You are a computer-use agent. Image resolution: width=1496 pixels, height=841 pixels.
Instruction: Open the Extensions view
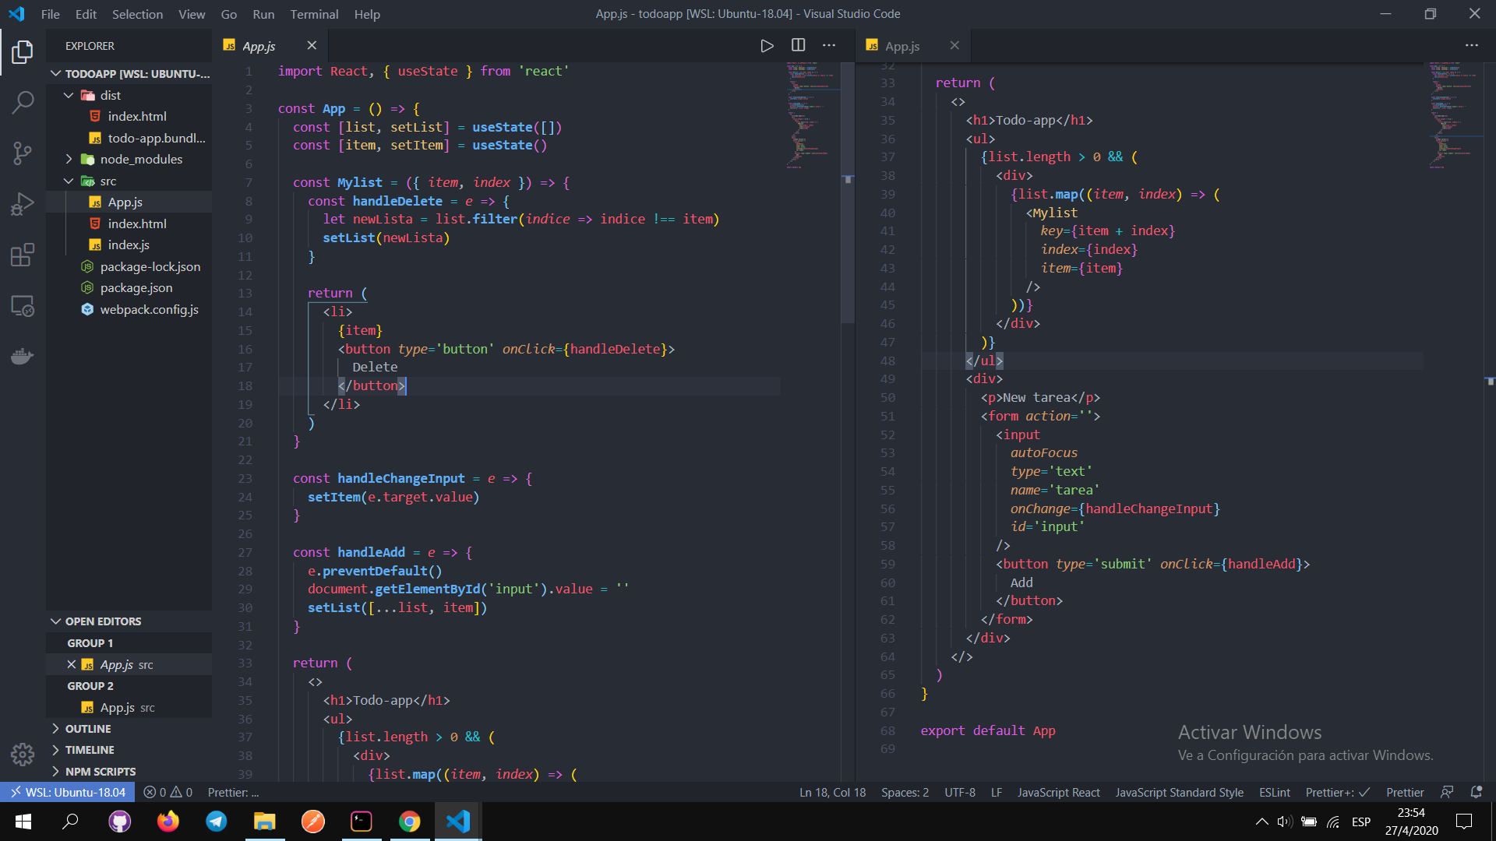(23, 255)
